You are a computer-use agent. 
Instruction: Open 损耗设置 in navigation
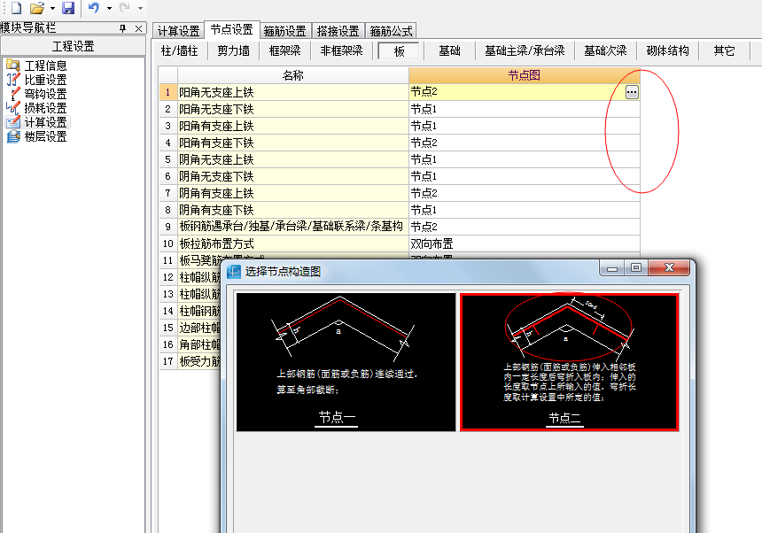[x=46, y=108]
